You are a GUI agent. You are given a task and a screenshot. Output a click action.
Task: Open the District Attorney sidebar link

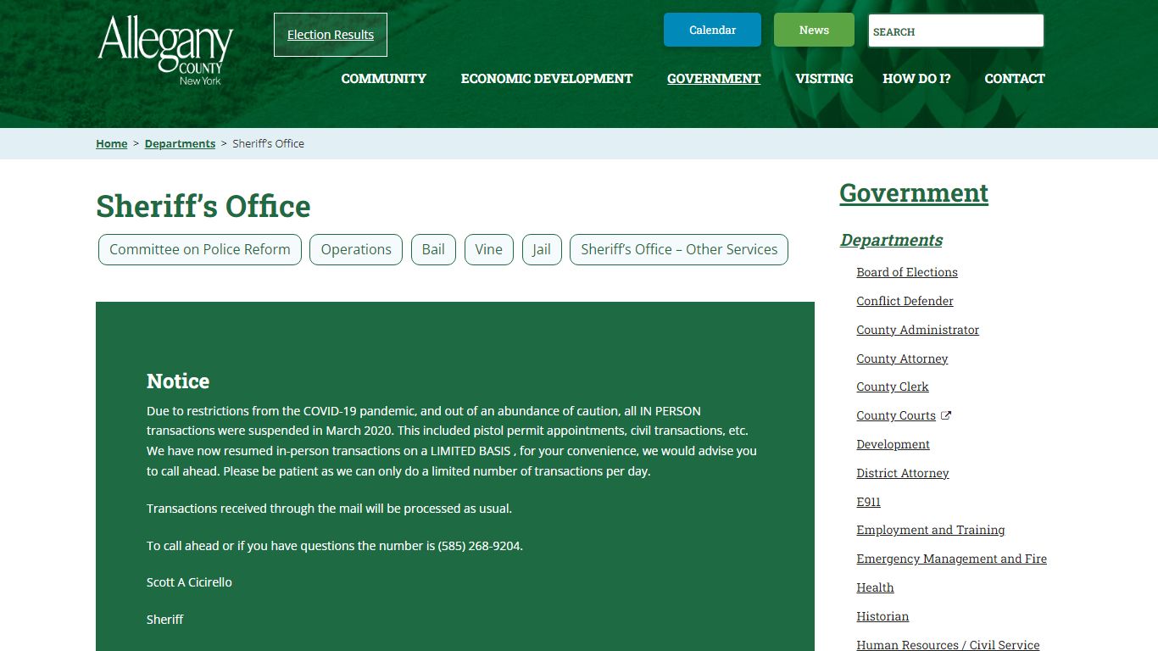tap(902, 473)
